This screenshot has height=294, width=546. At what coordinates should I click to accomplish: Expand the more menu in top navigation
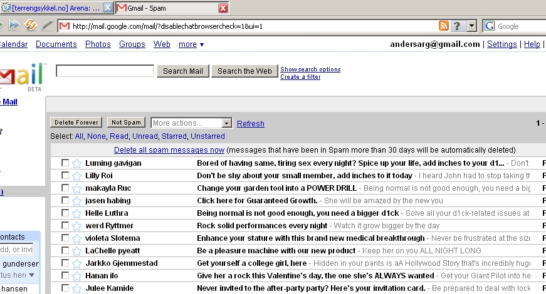[191, 44]
